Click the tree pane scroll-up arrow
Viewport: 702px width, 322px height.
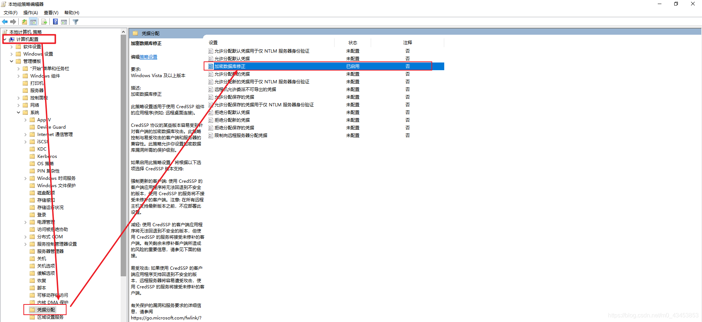[x=124, y=32]
